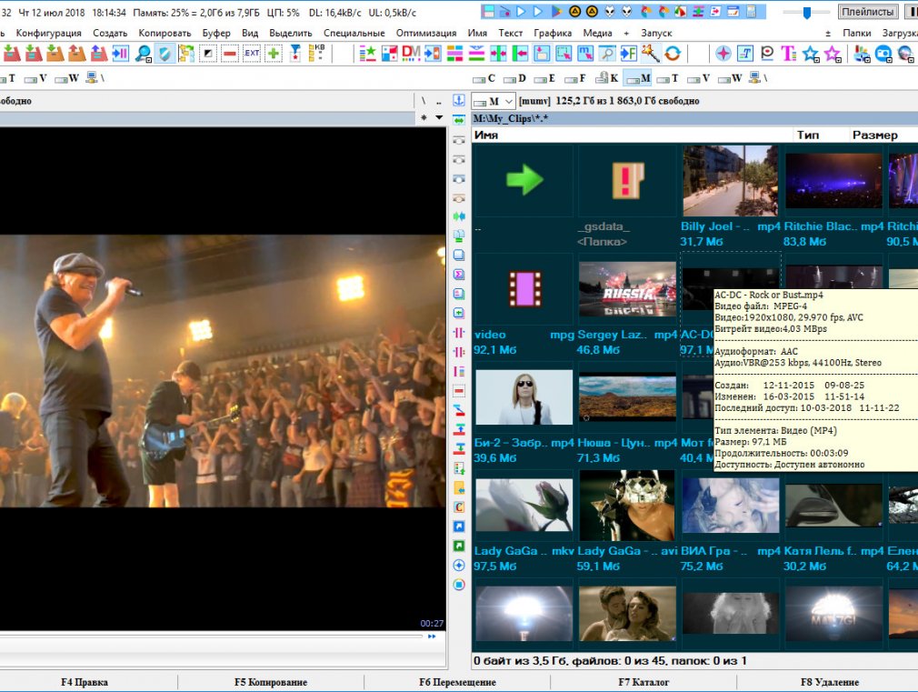Click the Тип column header
Image resolution: width=918 pixels, height=692 pixels.
click(808, 135)
